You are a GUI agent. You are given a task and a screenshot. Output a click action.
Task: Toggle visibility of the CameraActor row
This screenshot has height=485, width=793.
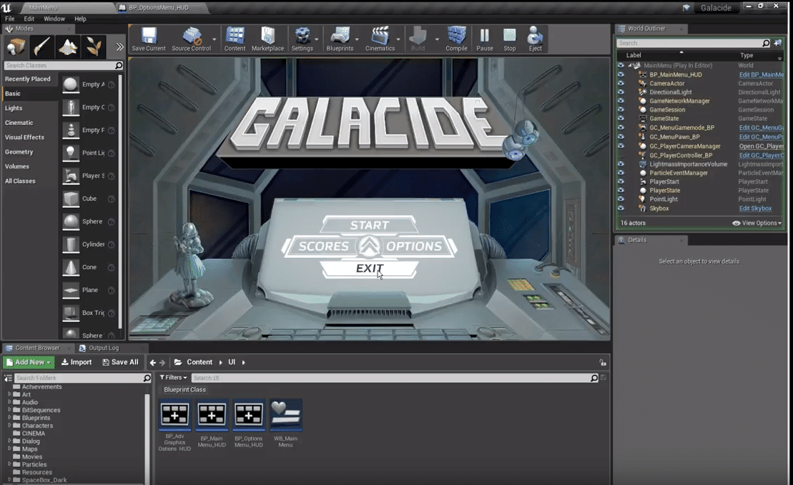(x=621, y=84)
